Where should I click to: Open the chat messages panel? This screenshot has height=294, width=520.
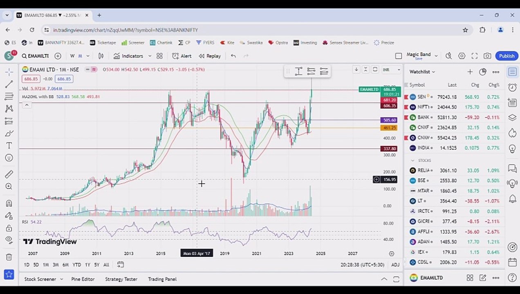pos(512,168)
